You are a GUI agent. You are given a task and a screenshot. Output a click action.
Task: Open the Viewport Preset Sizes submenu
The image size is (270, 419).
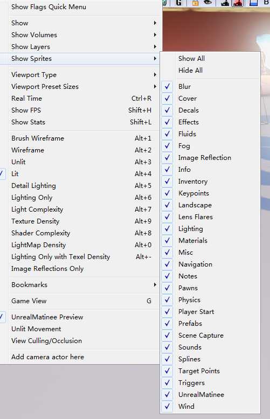[x=84, y=87]
